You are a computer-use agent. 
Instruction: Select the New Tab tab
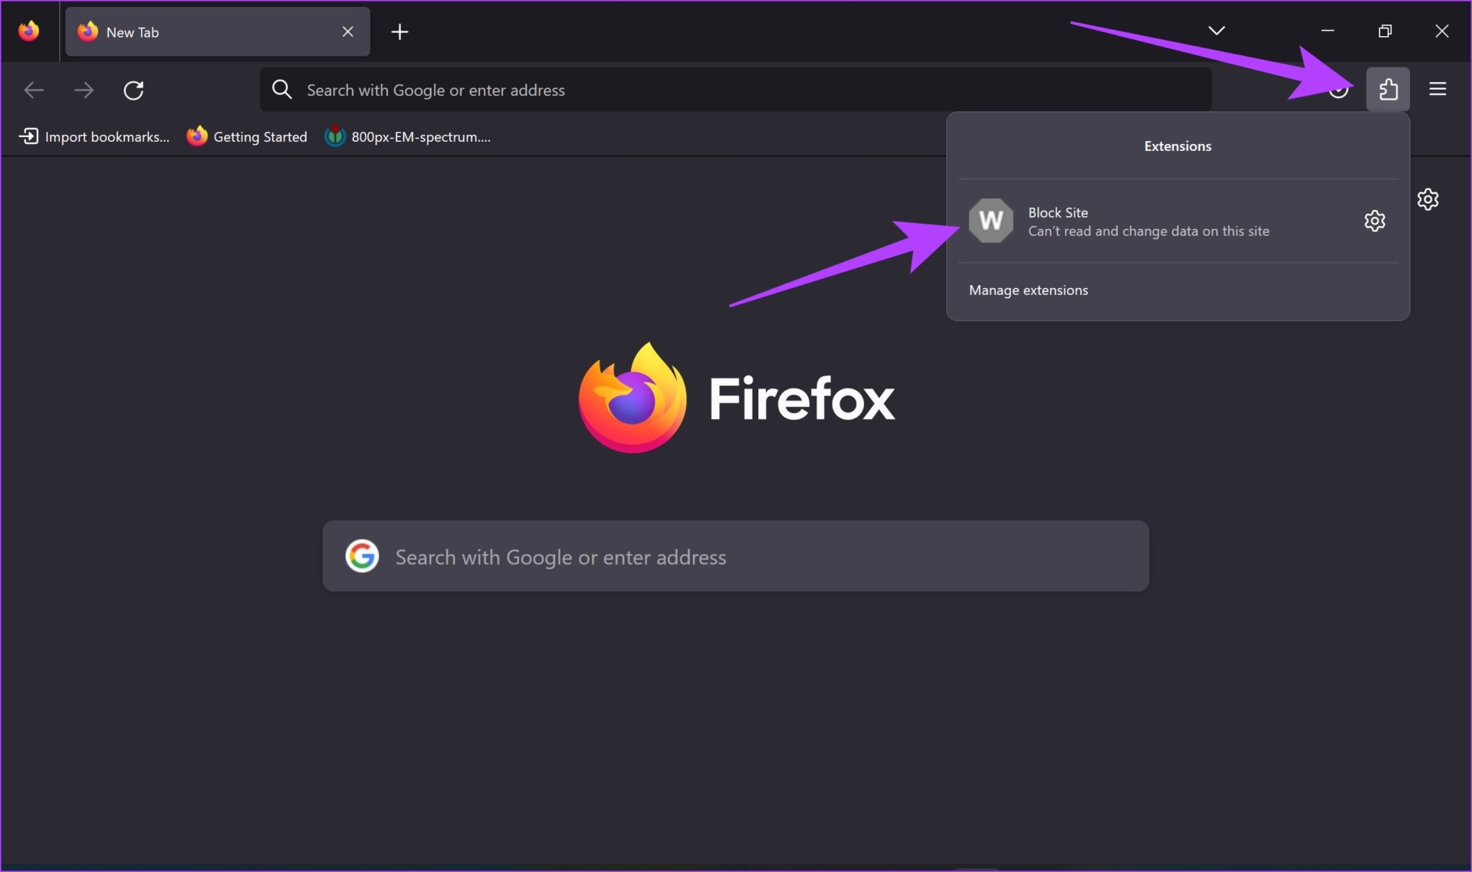point(217,31)
